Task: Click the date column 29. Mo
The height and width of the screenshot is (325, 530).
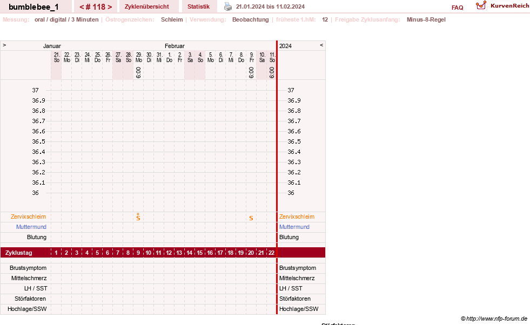Action: [x=139, y=57]
